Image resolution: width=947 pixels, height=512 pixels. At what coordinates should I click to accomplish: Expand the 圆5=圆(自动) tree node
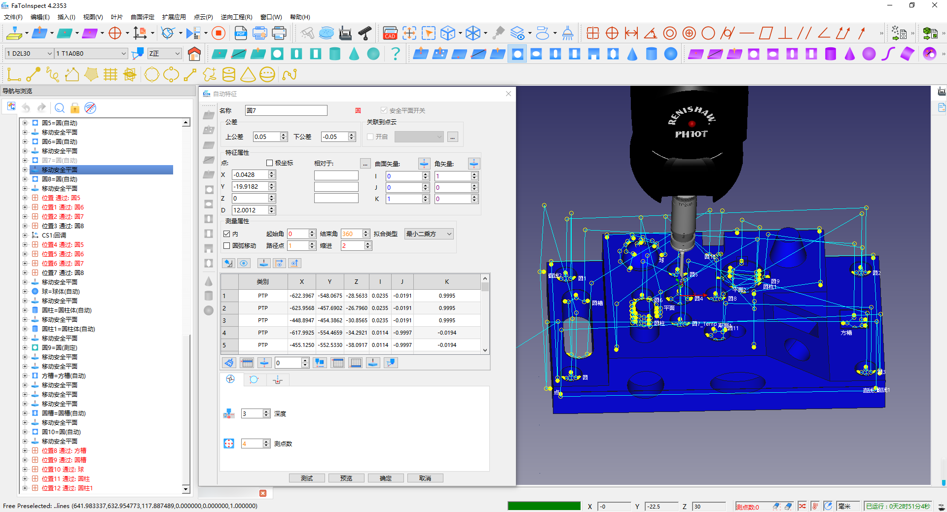coord(25,123)
